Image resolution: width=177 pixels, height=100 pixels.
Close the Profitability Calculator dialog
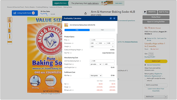coord(114,18)
